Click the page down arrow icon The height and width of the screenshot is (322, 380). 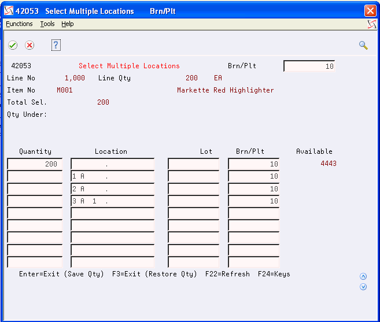(363, 287)
